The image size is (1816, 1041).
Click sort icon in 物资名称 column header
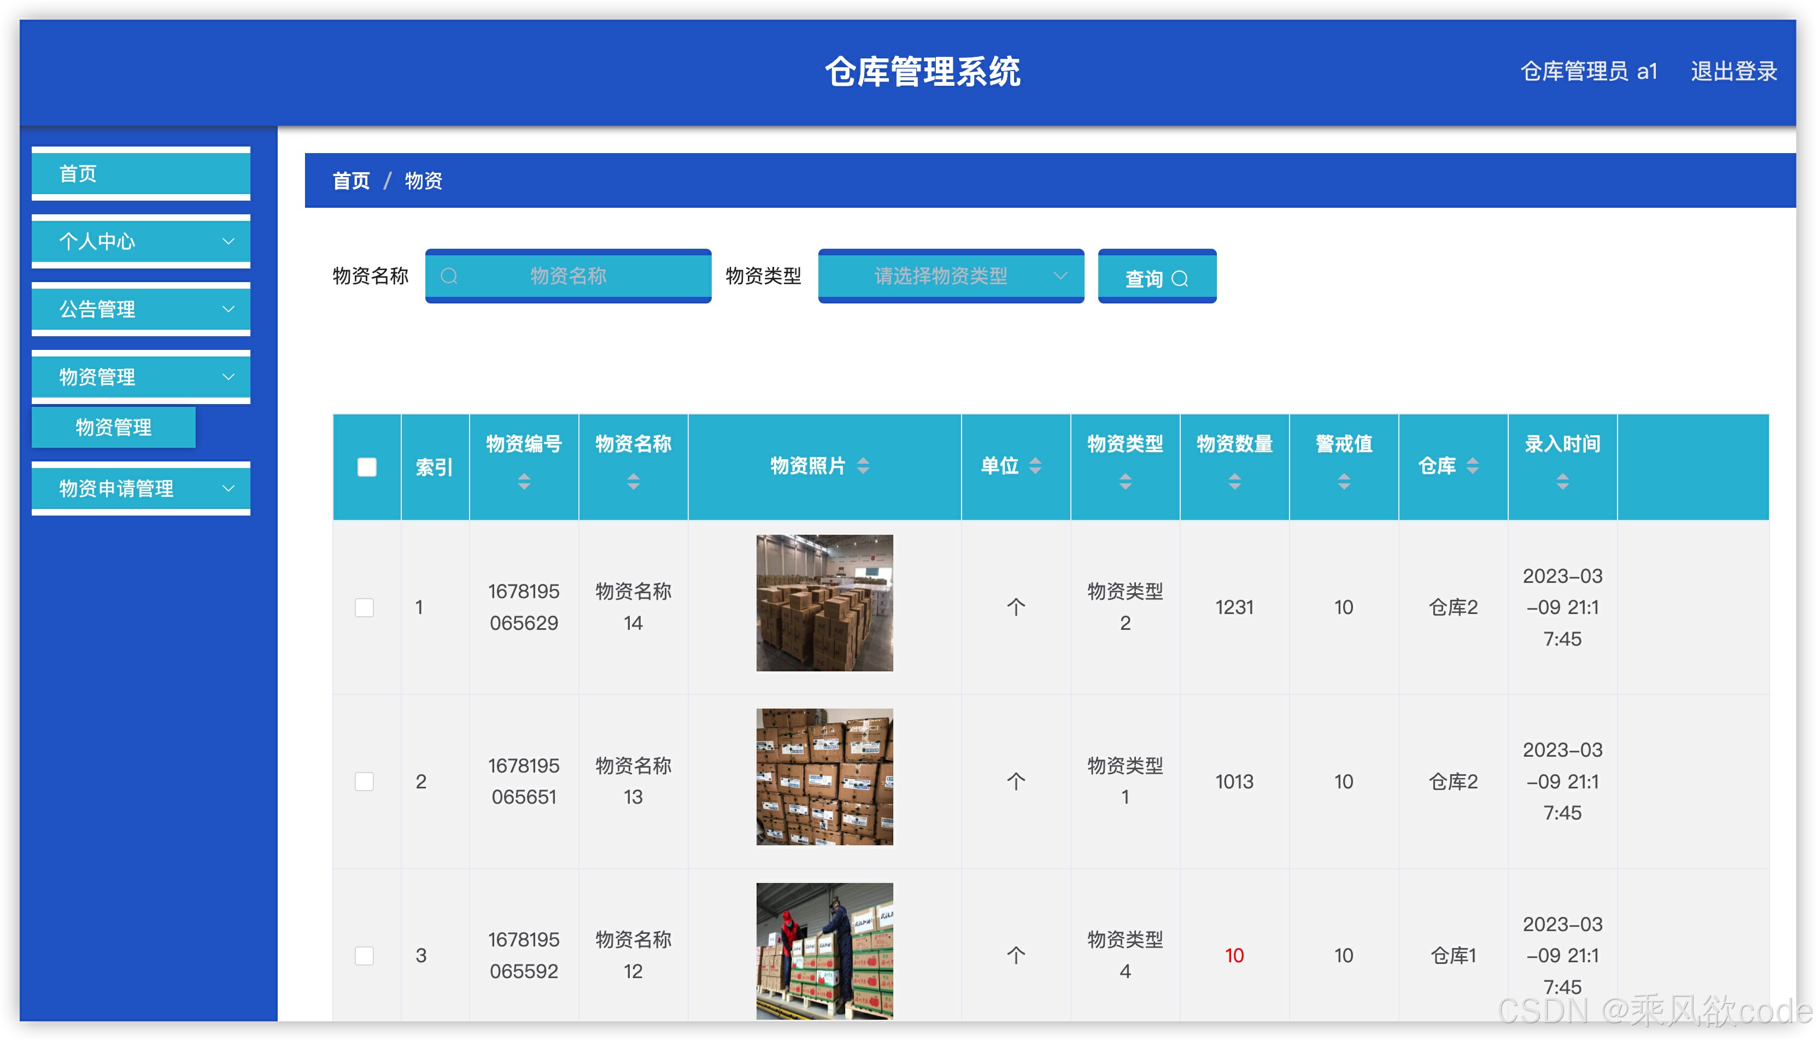(633, 481)
